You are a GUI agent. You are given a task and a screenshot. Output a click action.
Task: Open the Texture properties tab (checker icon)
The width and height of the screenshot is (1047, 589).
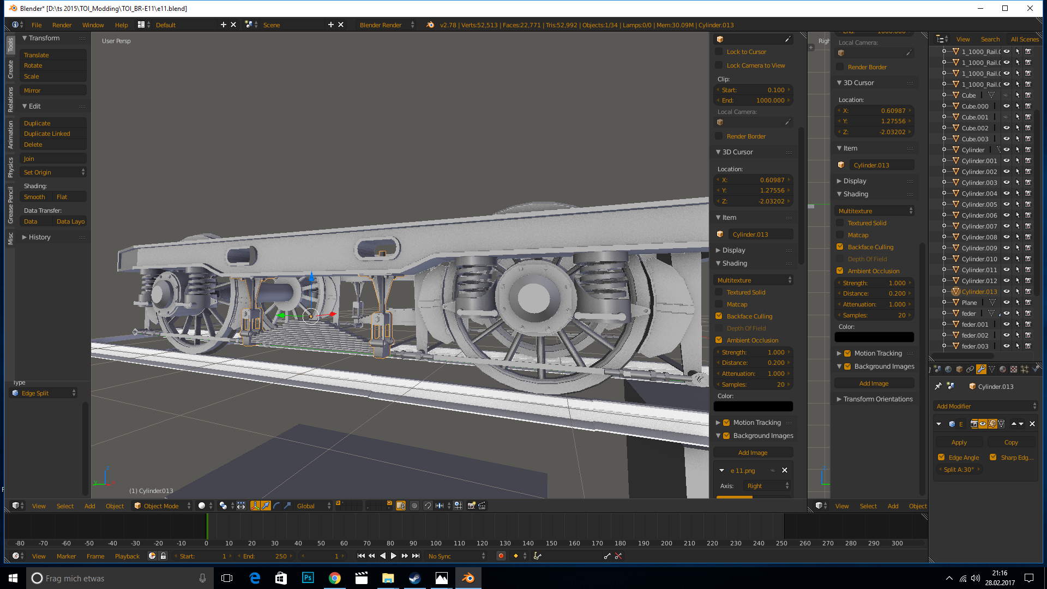(1014, 369)
